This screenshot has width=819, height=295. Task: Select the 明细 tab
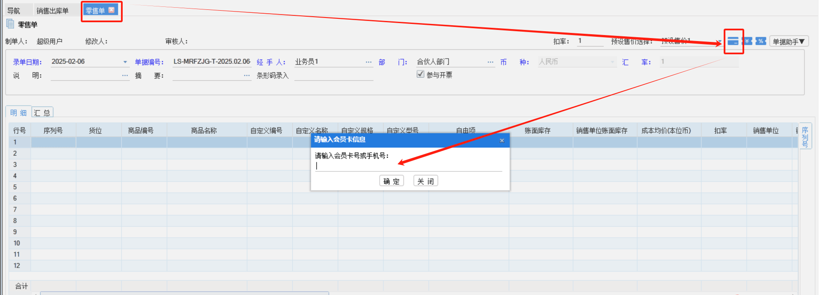pyautogui.click(x=18, y=112)
